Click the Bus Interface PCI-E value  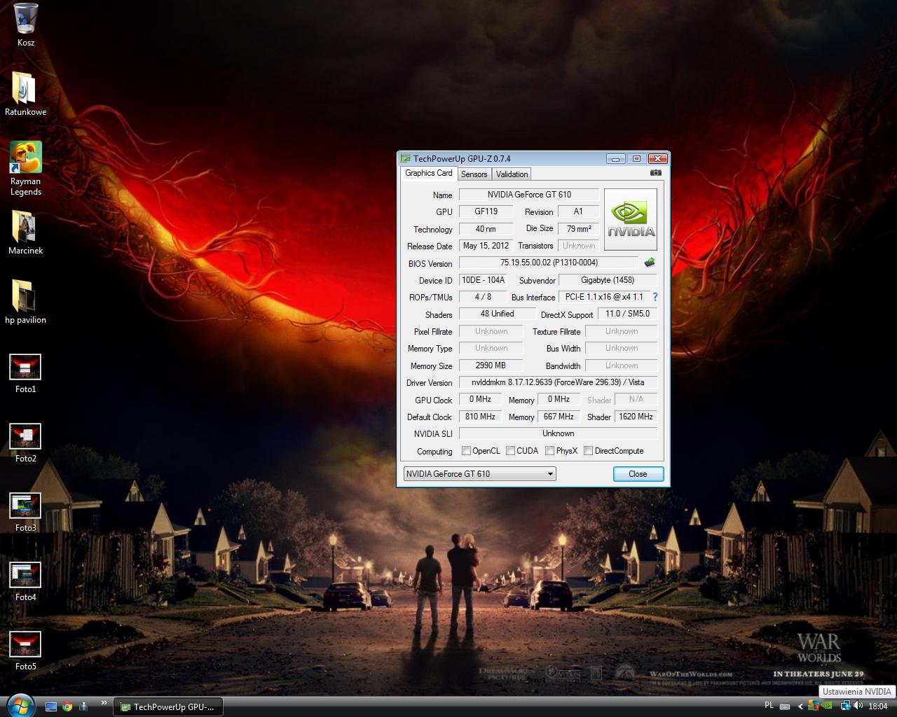pos(604,297)
